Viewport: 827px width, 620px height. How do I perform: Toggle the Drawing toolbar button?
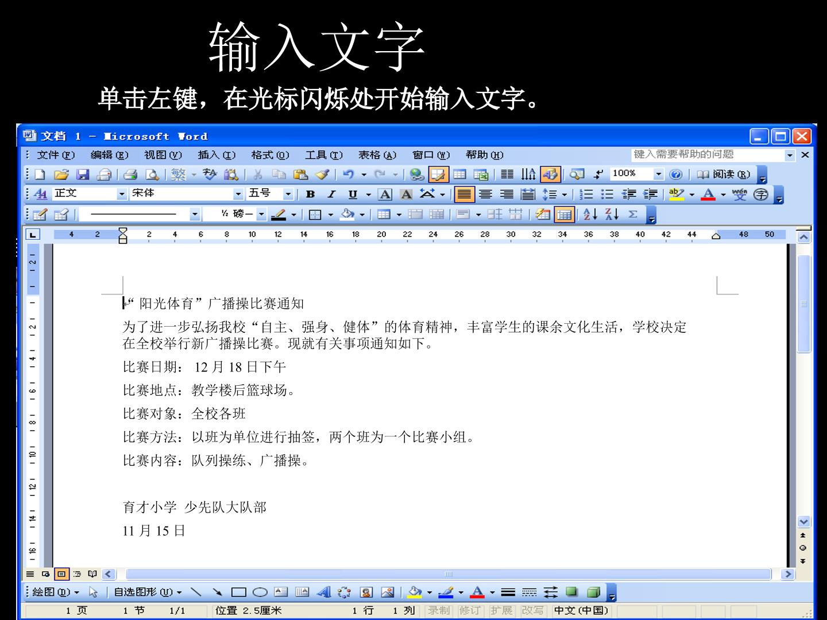pyautogui.click(x=550, y=174)
